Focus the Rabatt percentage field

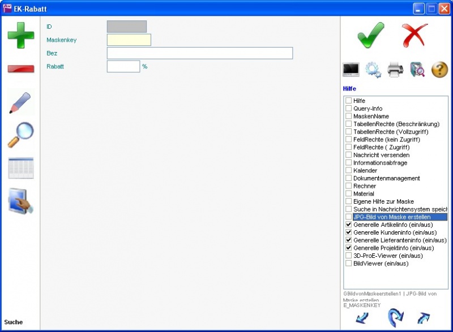coord(123,67)
